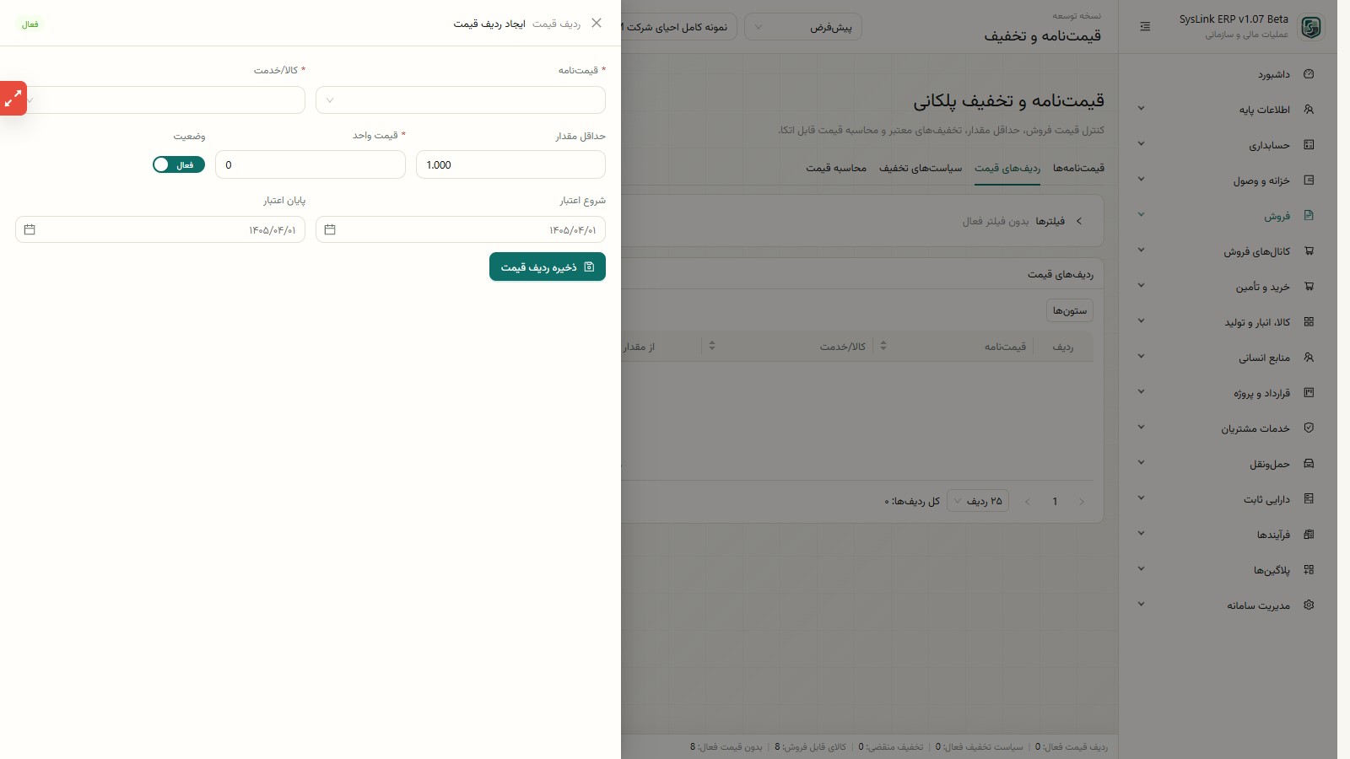Screen dimensions: 1350x759
Task: Click calendar icon in شروع اعتبار
Action: tap(330, 229)
